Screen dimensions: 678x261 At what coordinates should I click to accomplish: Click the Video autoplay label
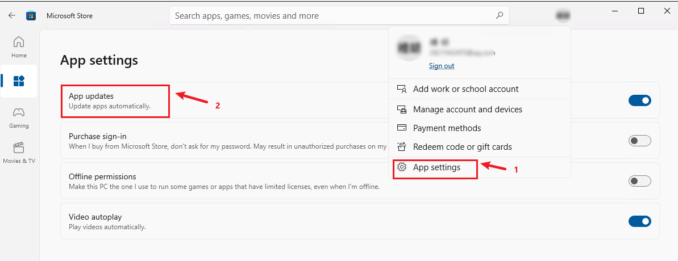pos(94,217)
